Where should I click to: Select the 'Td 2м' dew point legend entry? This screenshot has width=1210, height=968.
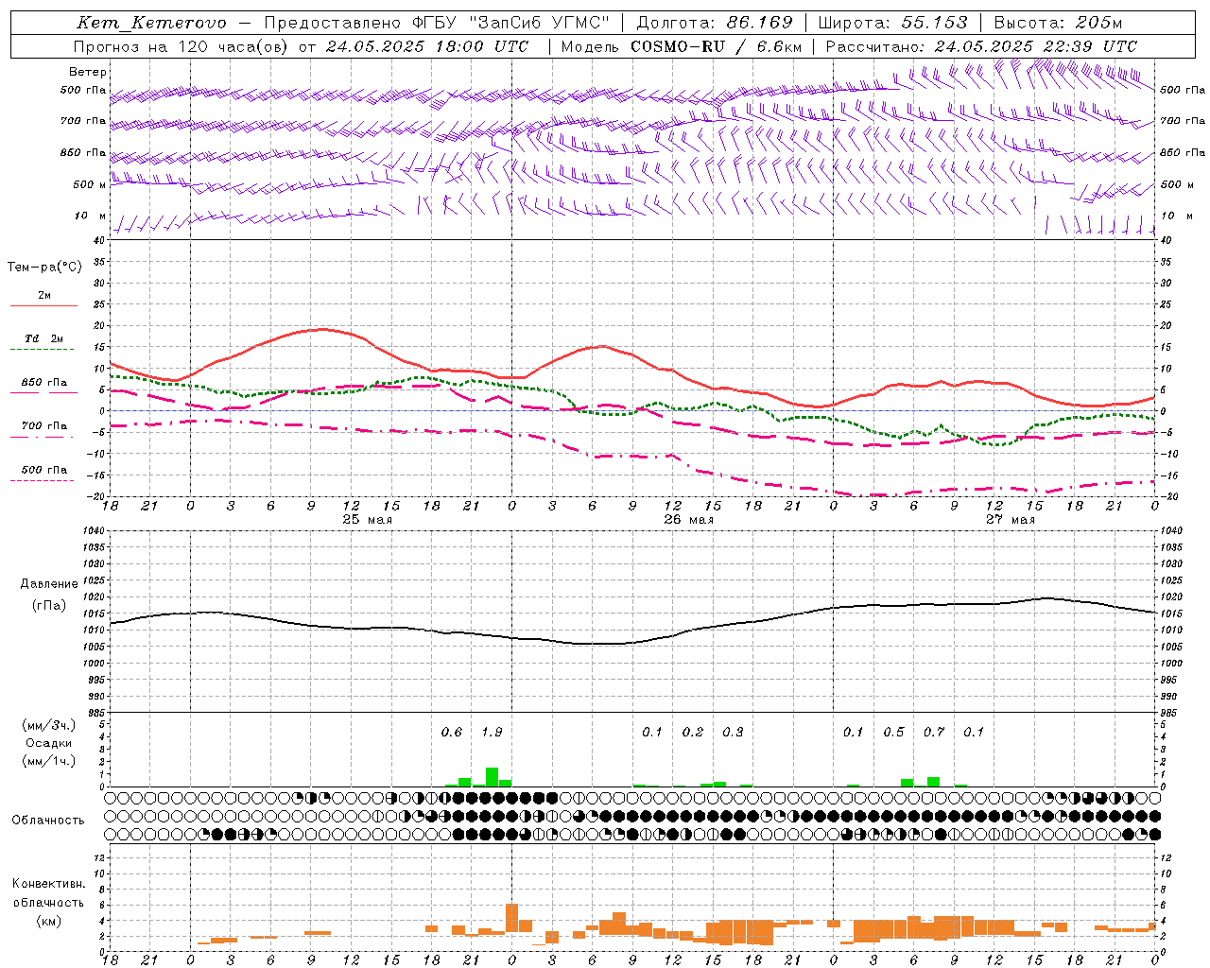tap(43, 338)
